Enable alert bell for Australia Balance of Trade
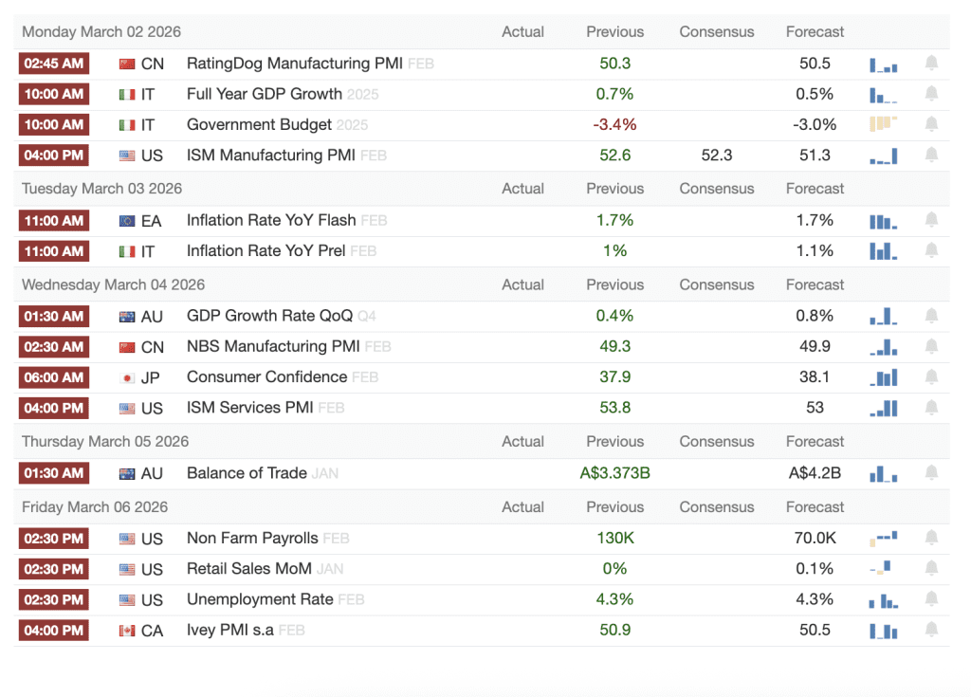This screenshot has width=971, height=697. (x=931, y=472)
